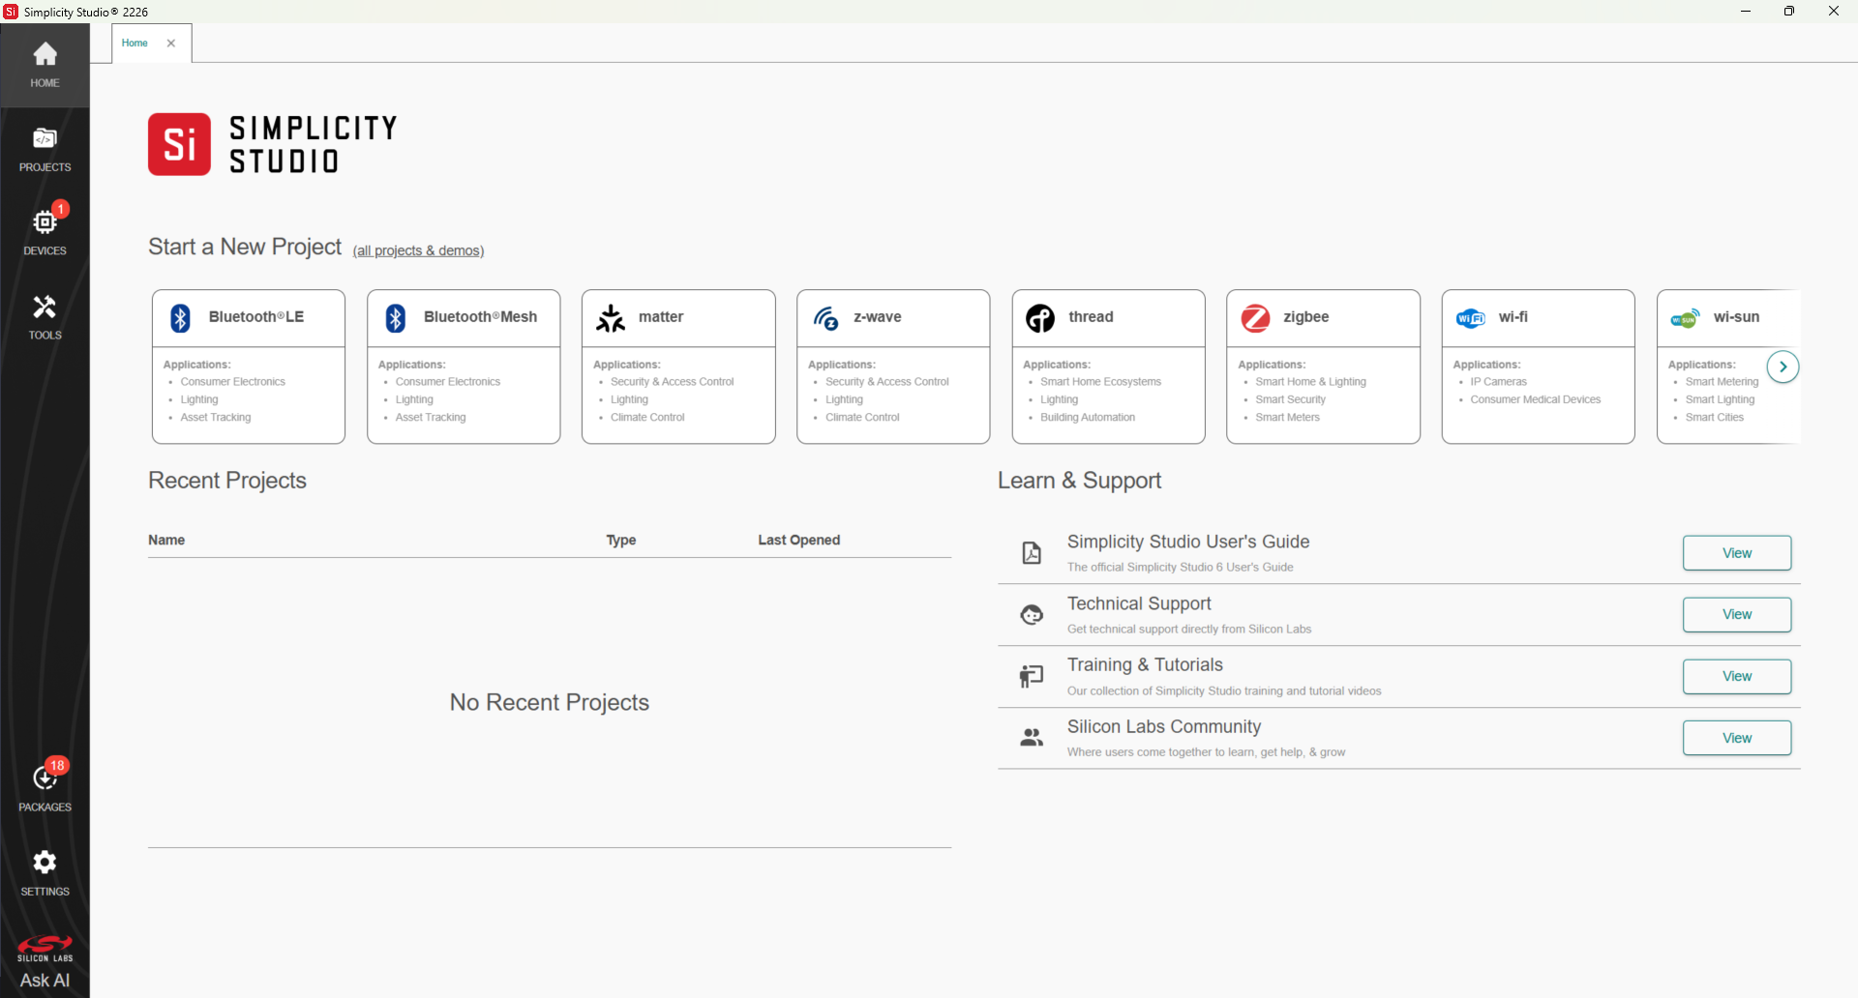The width and height of the screenshot is (1858, 998).
Task: Click the zigbee project card title
Action: (x=1306, y=317)
